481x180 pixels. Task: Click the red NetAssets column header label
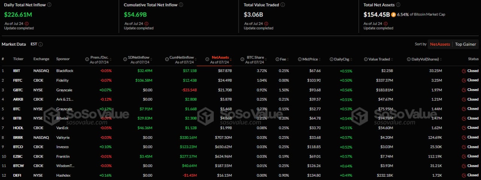220,57
